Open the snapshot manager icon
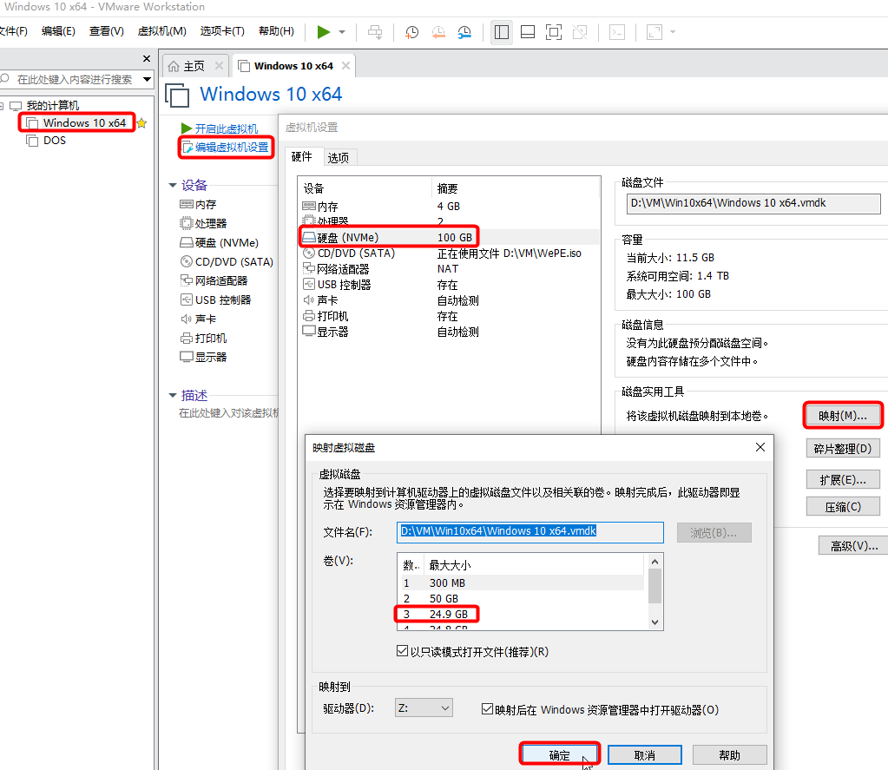The height and width of the screenshot is (770, 888). (x=464, y=32)
